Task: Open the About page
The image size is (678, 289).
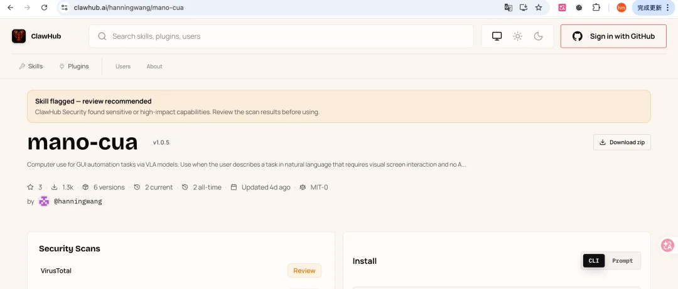Action: (154, 66)
